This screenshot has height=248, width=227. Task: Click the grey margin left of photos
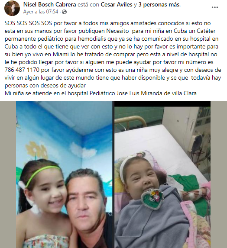point(8,174)
